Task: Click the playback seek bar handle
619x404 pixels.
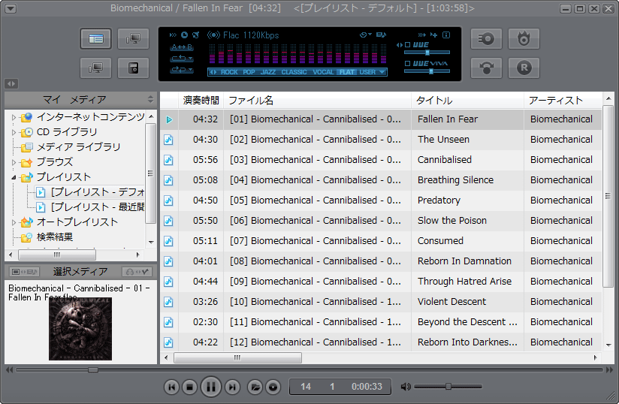Action: pyautogui.click(x=93, y=369)
